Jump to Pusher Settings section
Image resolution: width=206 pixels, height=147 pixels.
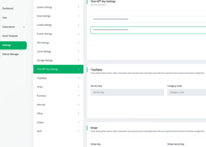pos(44,34)
